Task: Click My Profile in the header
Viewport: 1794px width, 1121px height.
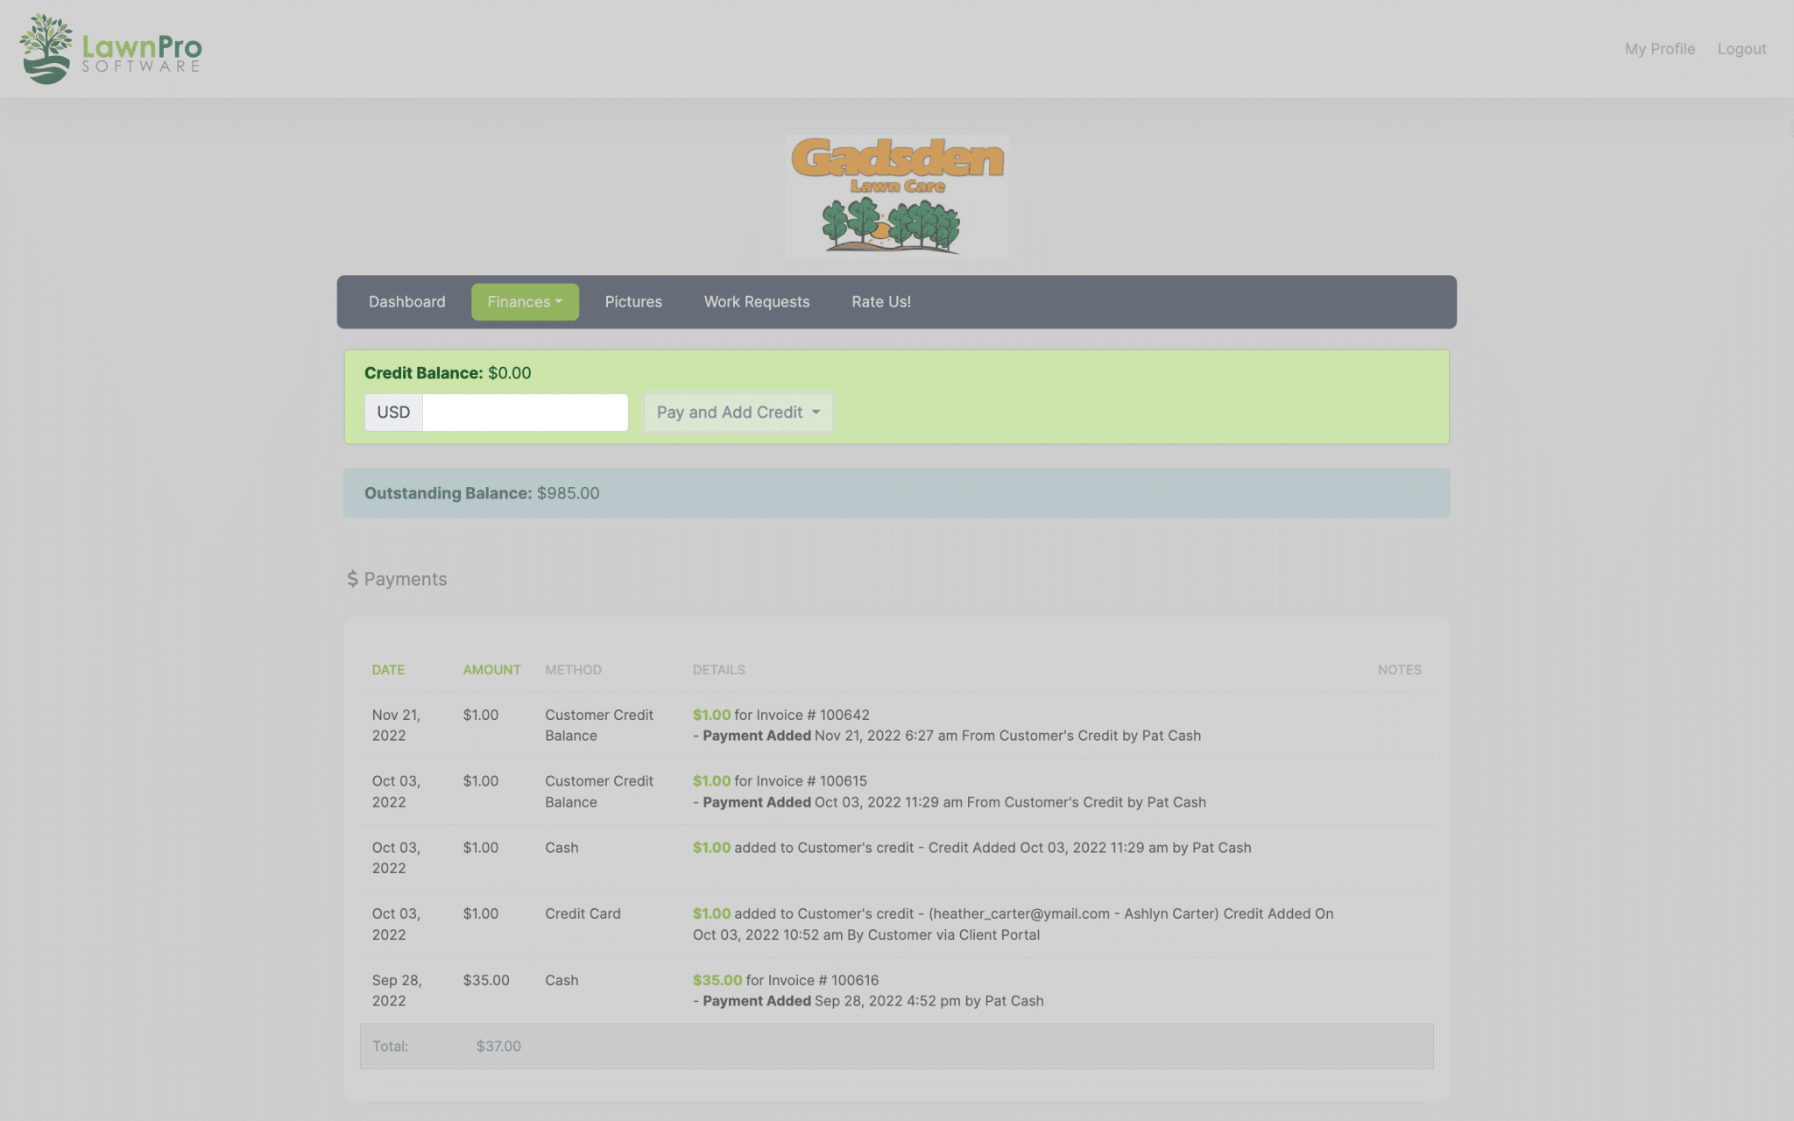Action: 1658,48
